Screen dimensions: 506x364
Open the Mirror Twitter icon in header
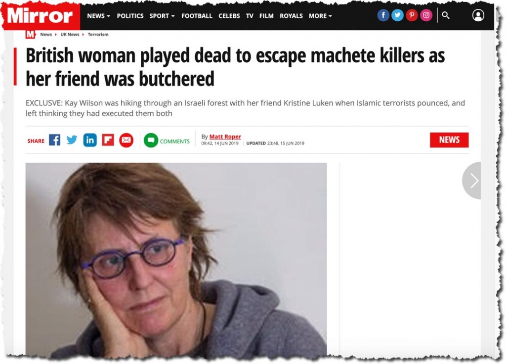click(x=397, y=15)
